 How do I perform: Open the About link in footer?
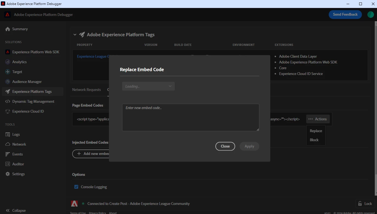pos(113,213)
